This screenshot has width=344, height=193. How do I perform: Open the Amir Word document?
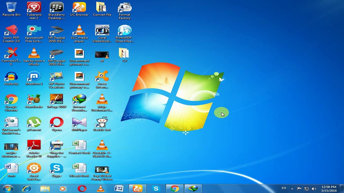pyautogui.click(x=11, y=170)
